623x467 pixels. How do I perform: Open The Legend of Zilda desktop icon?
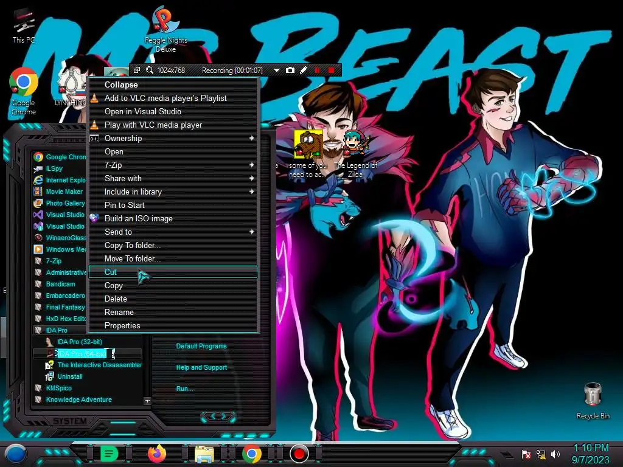[x=356, y=154]
